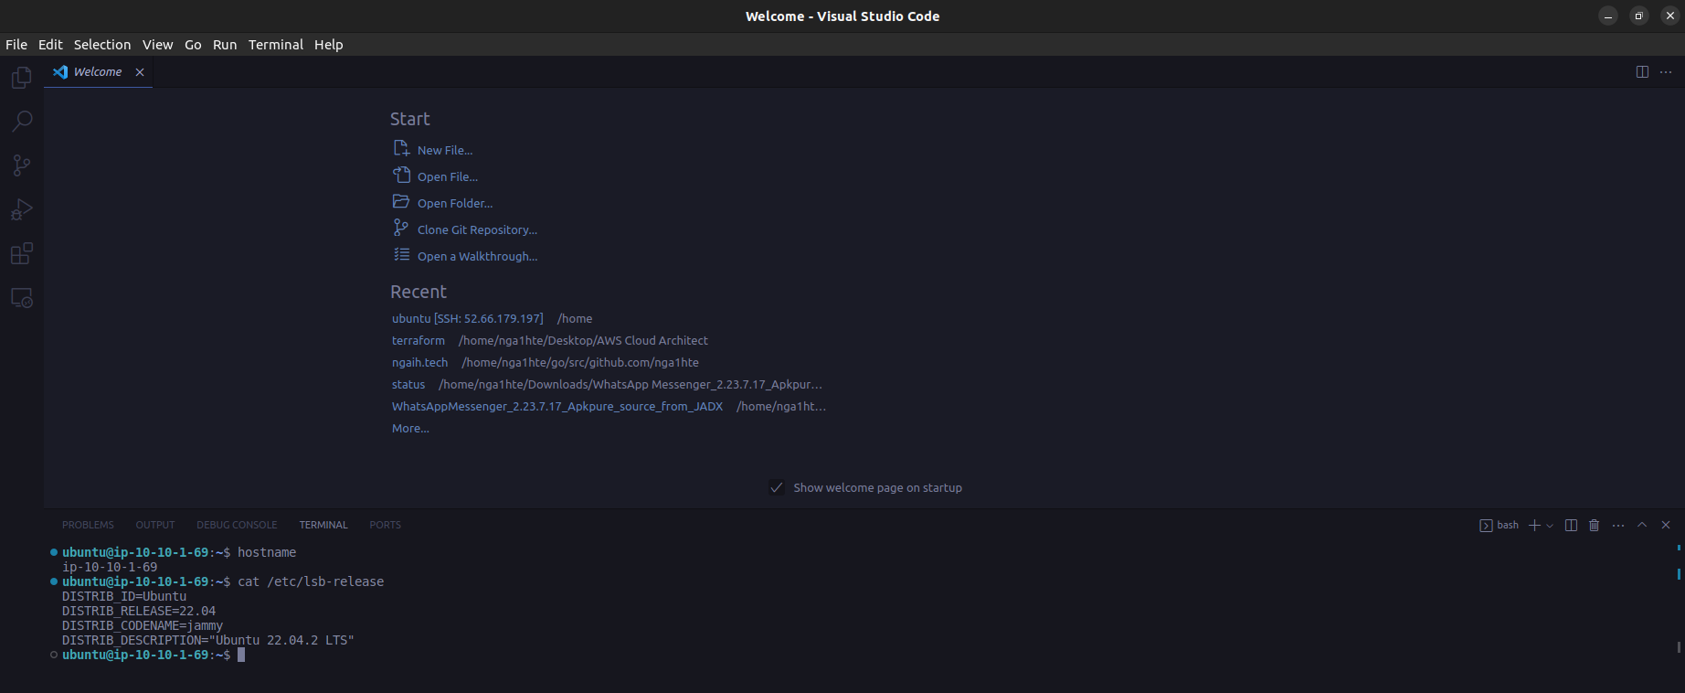1685x693 pixels.
Task: Open the Search view in activity bar
Action: coord(22,122)
